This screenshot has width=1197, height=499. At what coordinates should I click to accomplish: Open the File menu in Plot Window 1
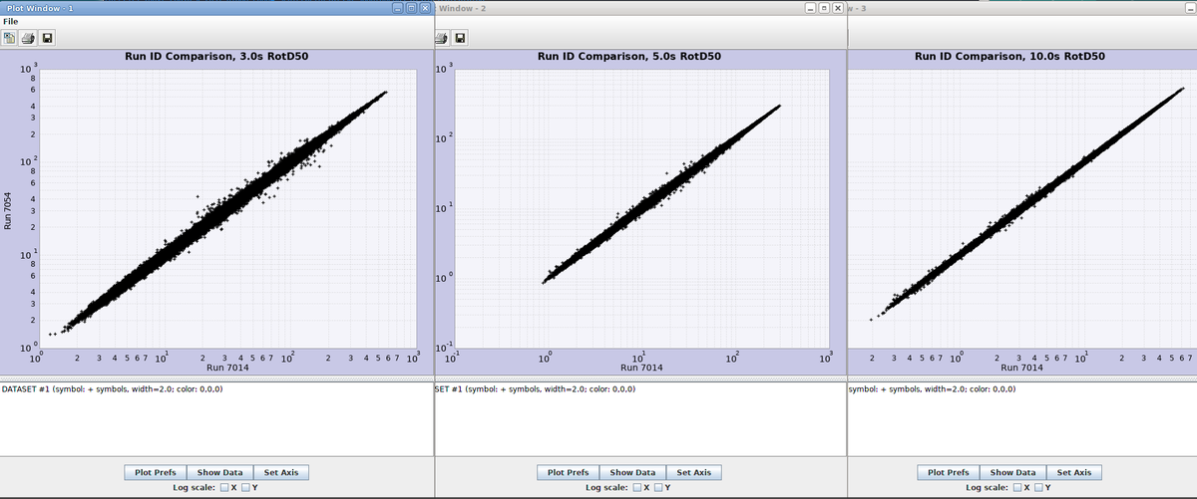pyautogui.click(x=10, y=22)
